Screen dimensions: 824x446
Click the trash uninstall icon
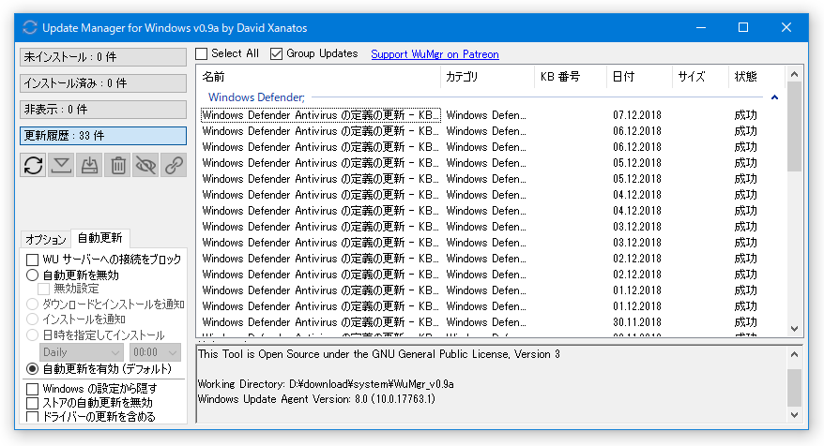117,165
